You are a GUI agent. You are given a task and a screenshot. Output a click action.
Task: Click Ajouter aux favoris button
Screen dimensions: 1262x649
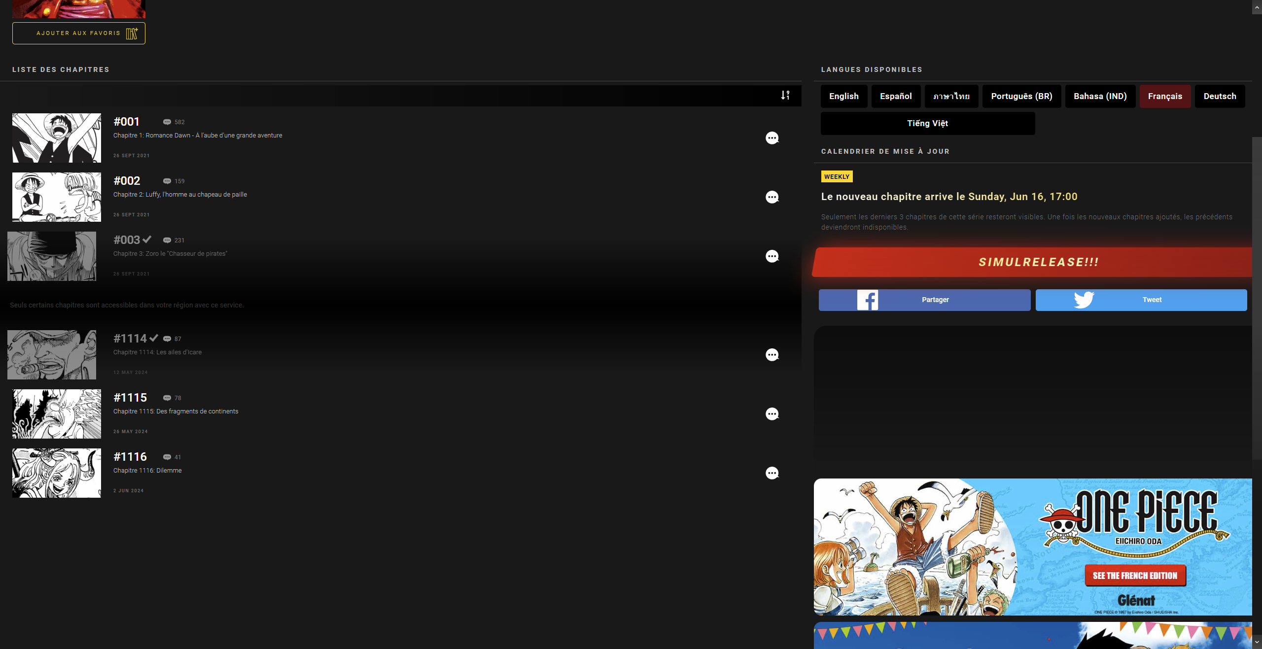79,33
